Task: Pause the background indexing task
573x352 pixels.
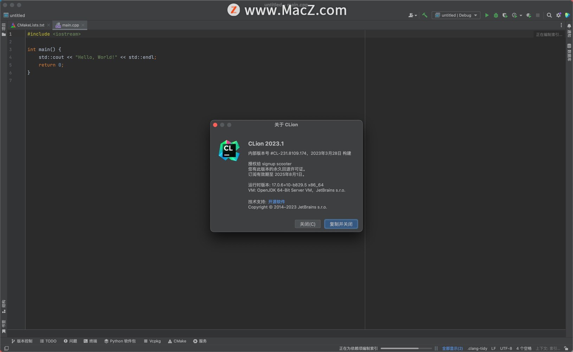Action: (436, 348)
